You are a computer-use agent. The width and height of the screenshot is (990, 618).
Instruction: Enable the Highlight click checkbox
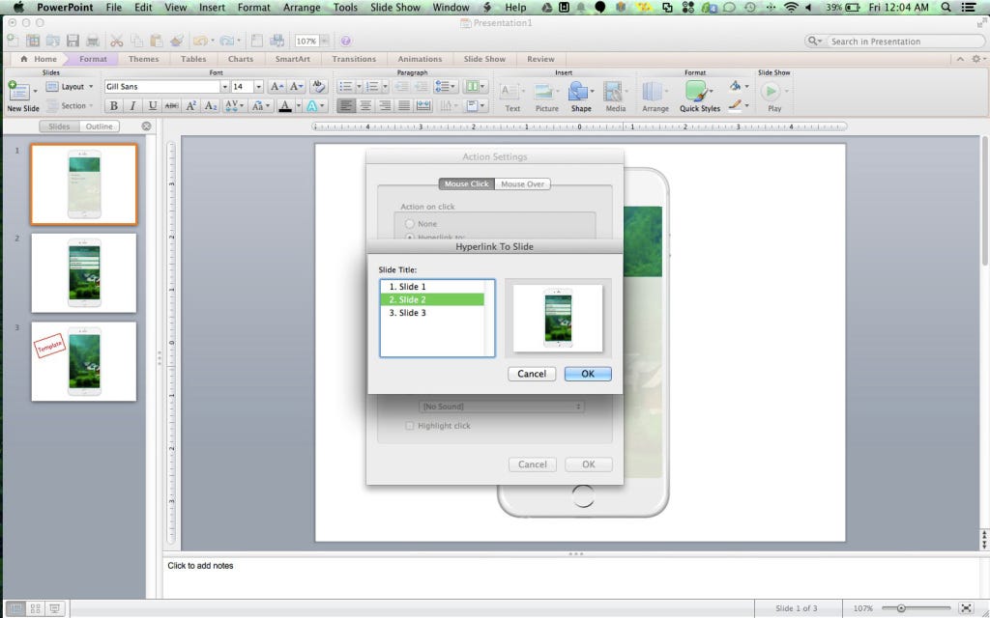tap(410, 426)
